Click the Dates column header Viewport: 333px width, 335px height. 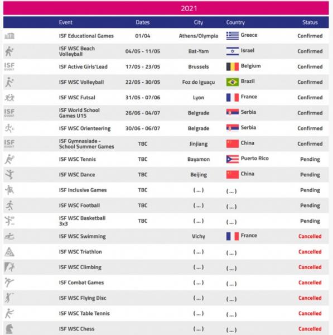pos(143,22)
